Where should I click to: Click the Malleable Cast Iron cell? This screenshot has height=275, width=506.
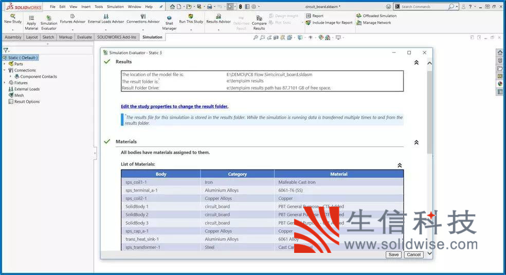coord(339,182)
